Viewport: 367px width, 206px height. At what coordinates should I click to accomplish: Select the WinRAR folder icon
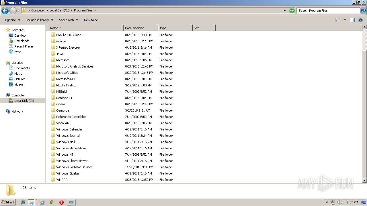coord(53,180)
